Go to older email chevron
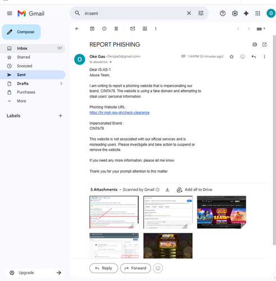 (249, 29)
